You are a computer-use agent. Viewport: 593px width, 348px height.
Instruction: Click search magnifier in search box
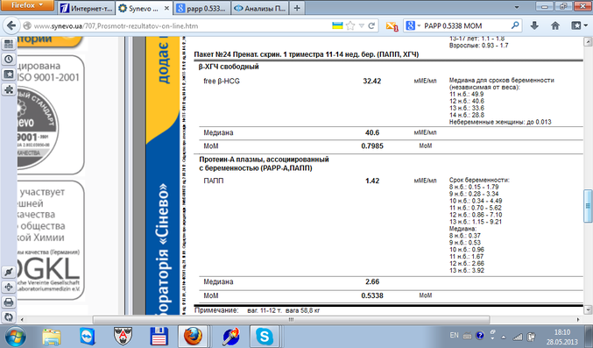pos(515,25)
